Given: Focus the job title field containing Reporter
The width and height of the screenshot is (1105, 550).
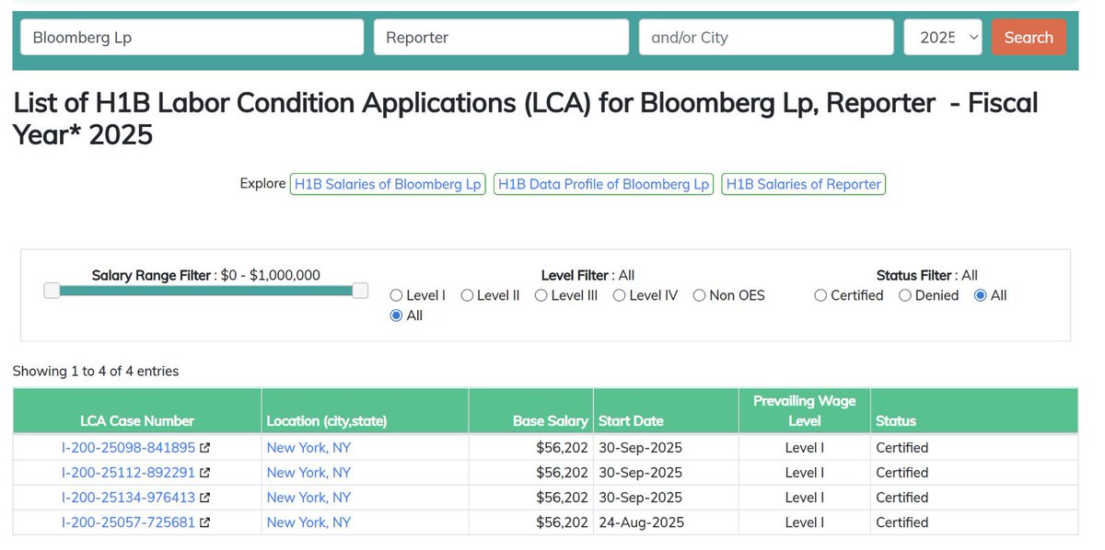Looking at the screenshot, I should point(501,38).
